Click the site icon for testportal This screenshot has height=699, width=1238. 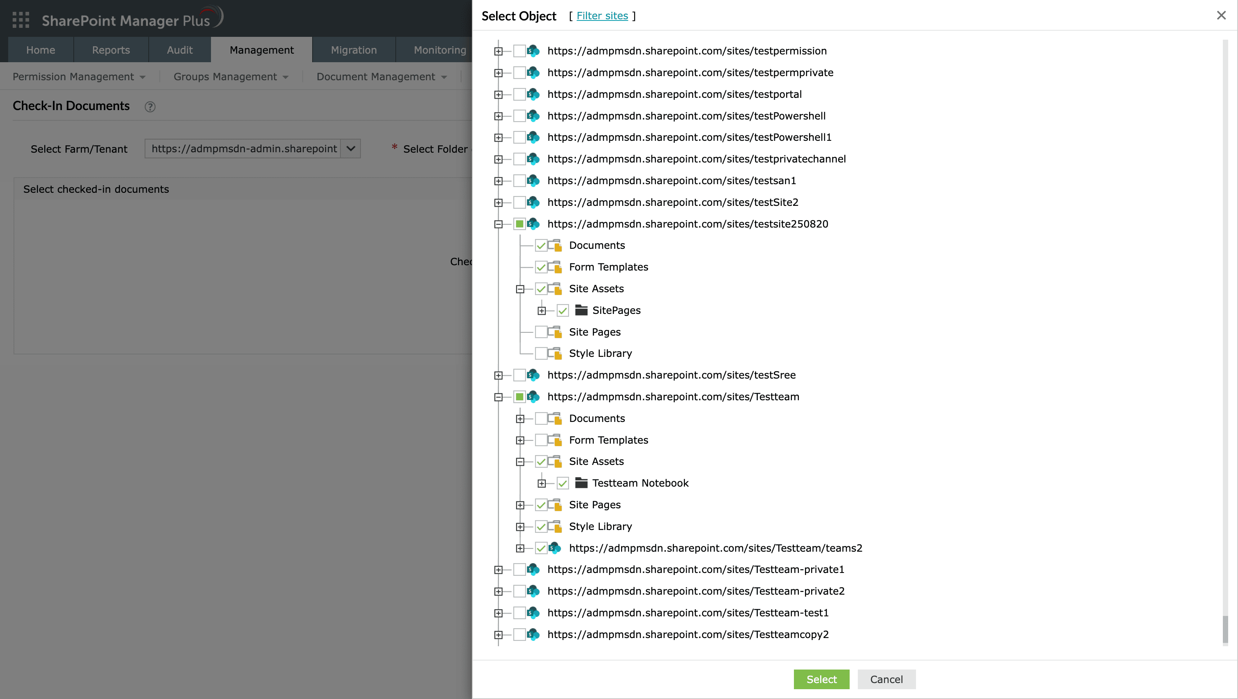tap(533, 94)
